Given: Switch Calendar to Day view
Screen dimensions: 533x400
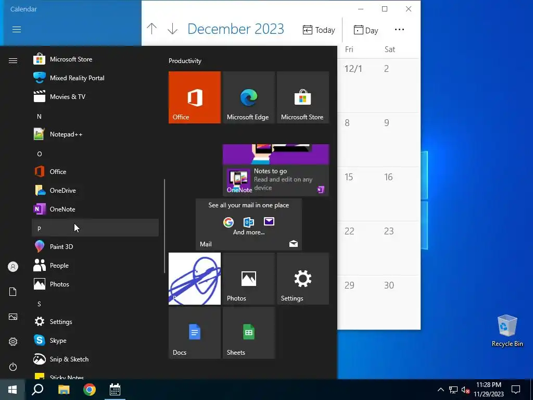Looking at the screenshot, I should click(x=366, y=30).
